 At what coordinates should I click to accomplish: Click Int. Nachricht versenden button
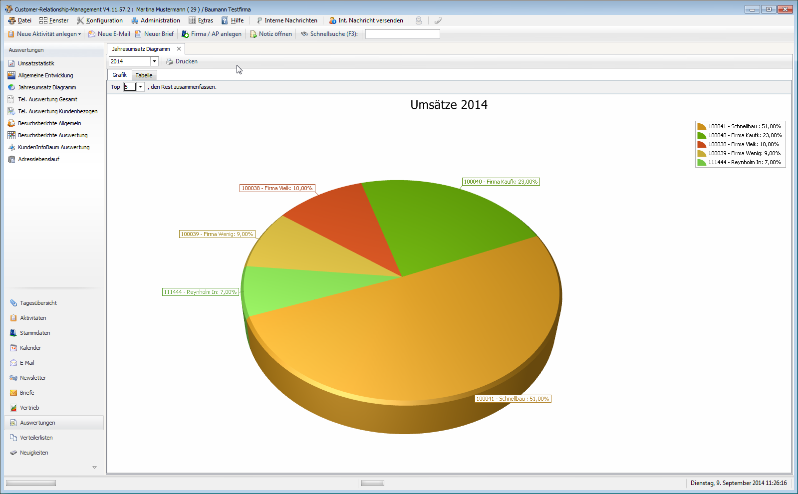(x=366, y=20)
